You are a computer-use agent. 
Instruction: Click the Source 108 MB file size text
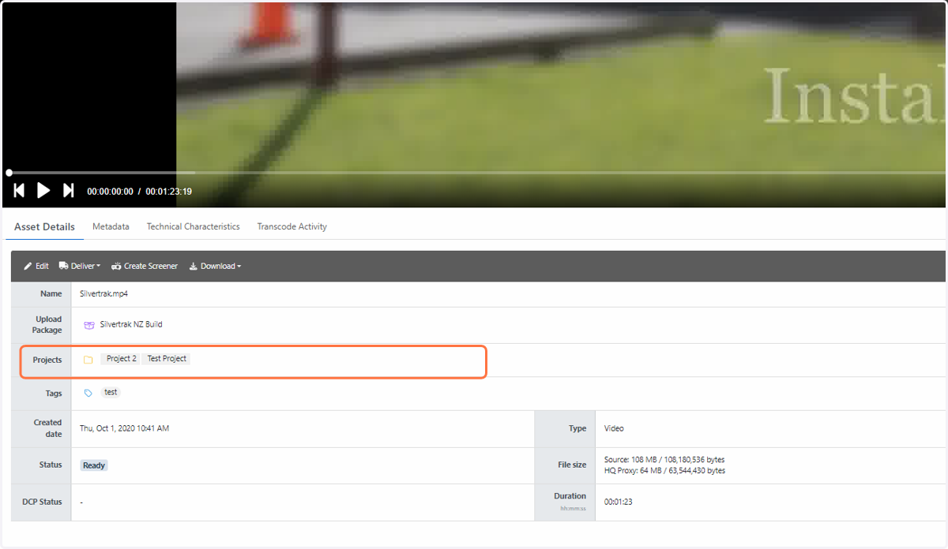point(664,459)
